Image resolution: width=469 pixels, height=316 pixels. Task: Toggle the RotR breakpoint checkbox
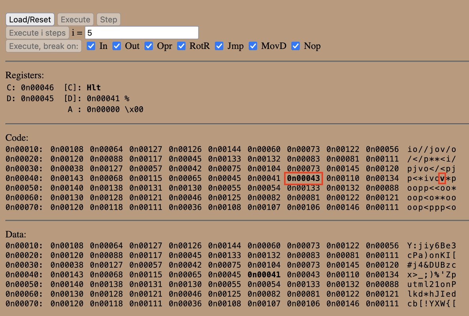pyautogui.click(x=181, y=46)
